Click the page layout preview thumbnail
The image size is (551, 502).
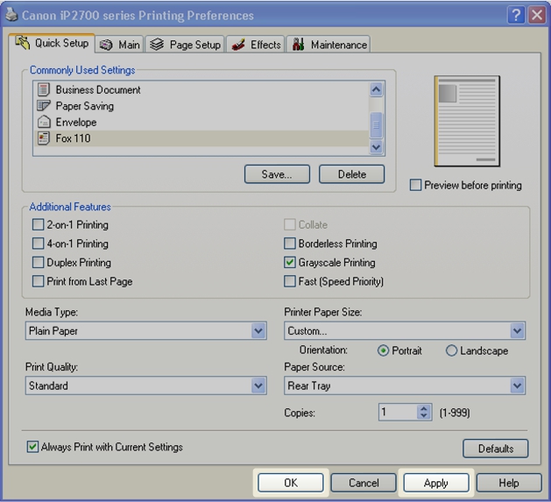tap(467, 121)
